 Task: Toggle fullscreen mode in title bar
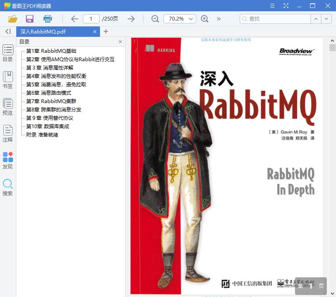click(286, 5)
